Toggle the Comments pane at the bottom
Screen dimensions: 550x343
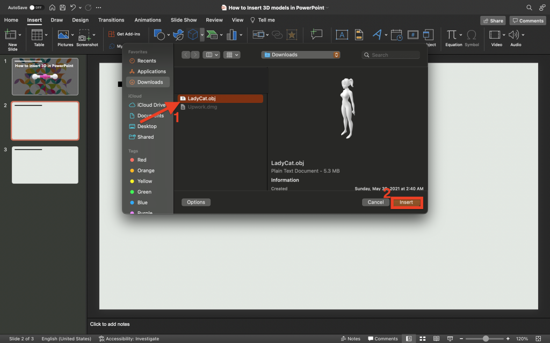tap(382, 339)
